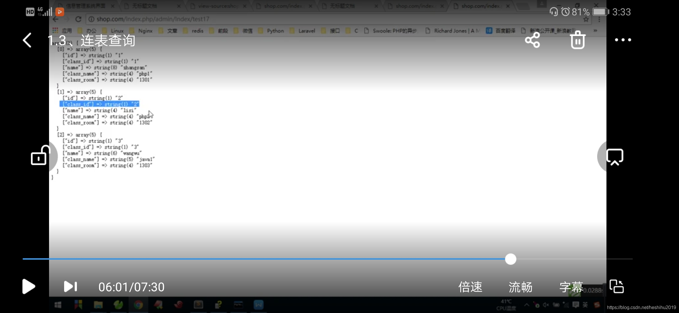Open the file explorer taskbar icon
The height and width of the screenshot is (313, 679).
[x=98, y=305]
